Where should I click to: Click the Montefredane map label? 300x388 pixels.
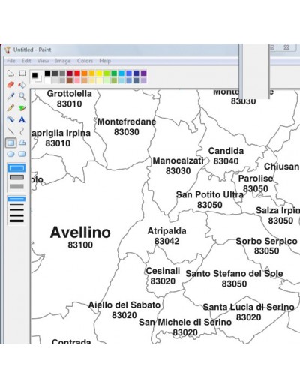(127, 122)
